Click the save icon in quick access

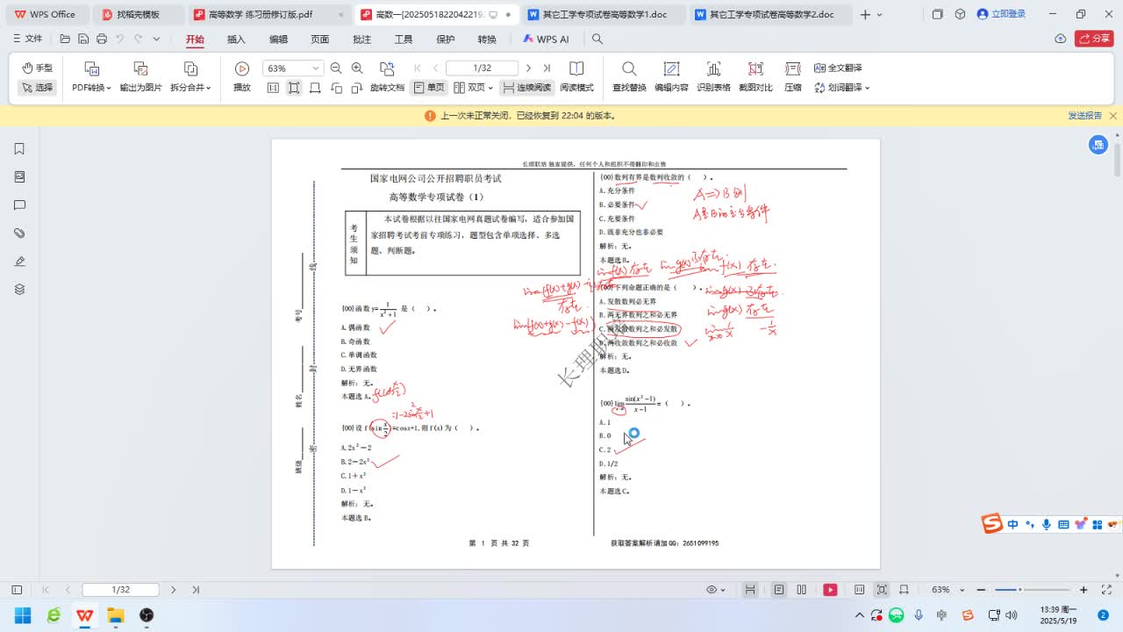point(83,39)
